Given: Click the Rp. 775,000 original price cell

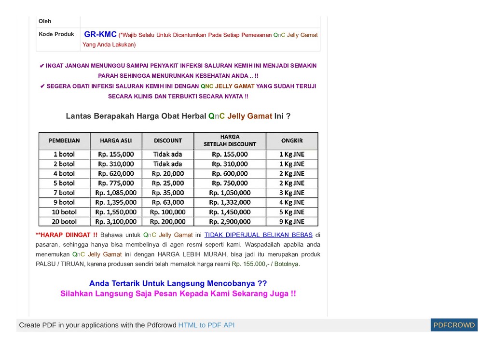Looking at the screenshot, I should click(116, 183).
